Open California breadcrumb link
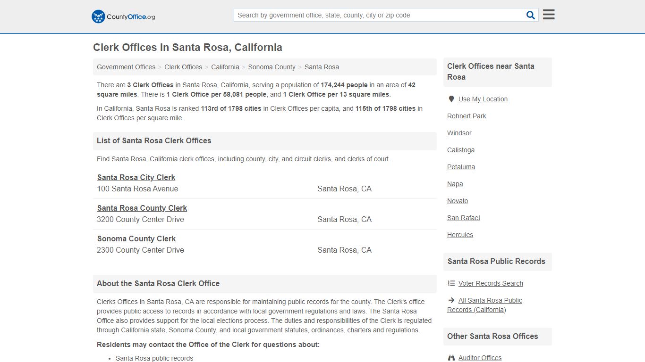 click(x=225, y=67)
